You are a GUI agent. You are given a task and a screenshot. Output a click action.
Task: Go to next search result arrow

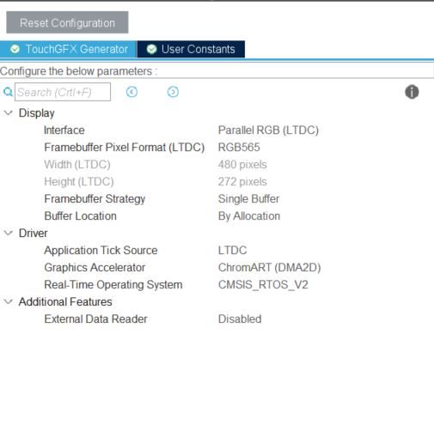point(173,92)
